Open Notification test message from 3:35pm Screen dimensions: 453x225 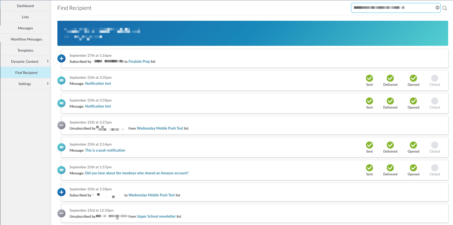click(x=98, y=84)
